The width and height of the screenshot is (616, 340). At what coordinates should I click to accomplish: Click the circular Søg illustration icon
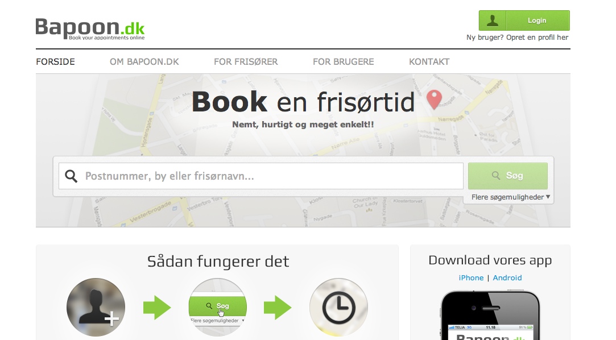click(218, 308)
